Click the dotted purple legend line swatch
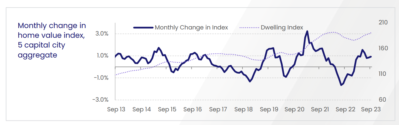This screenshot has width=399, height=125. pyautogui.click(x=249, y=27)
